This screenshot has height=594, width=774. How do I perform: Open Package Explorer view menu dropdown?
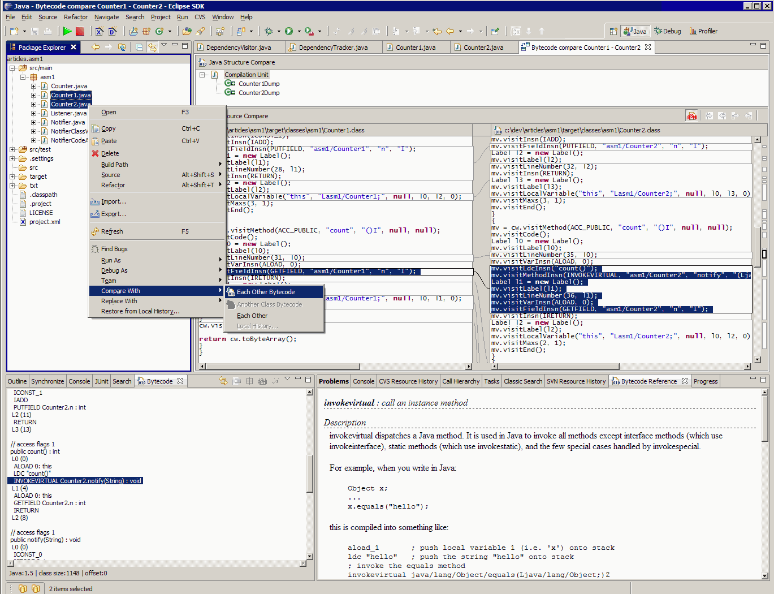[164, 45]
